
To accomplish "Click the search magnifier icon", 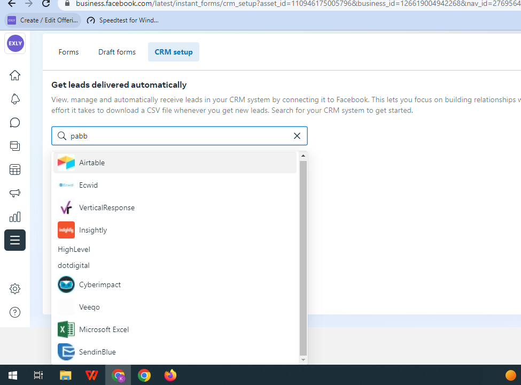I will [x=62, y=136].
